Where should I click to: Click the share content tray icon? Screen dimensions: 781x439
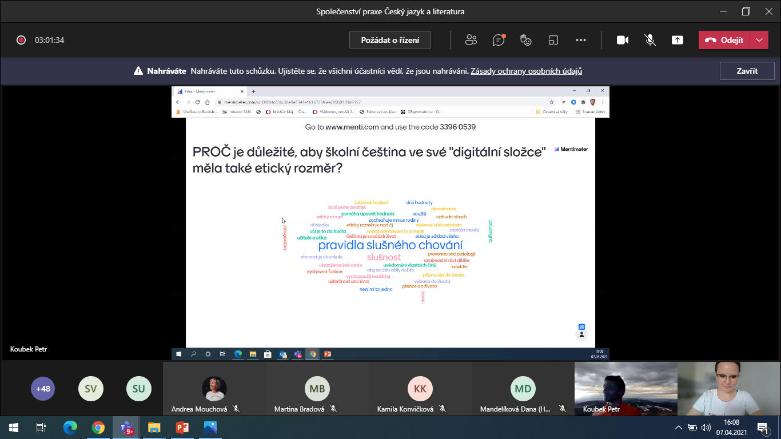pos(678,40)
